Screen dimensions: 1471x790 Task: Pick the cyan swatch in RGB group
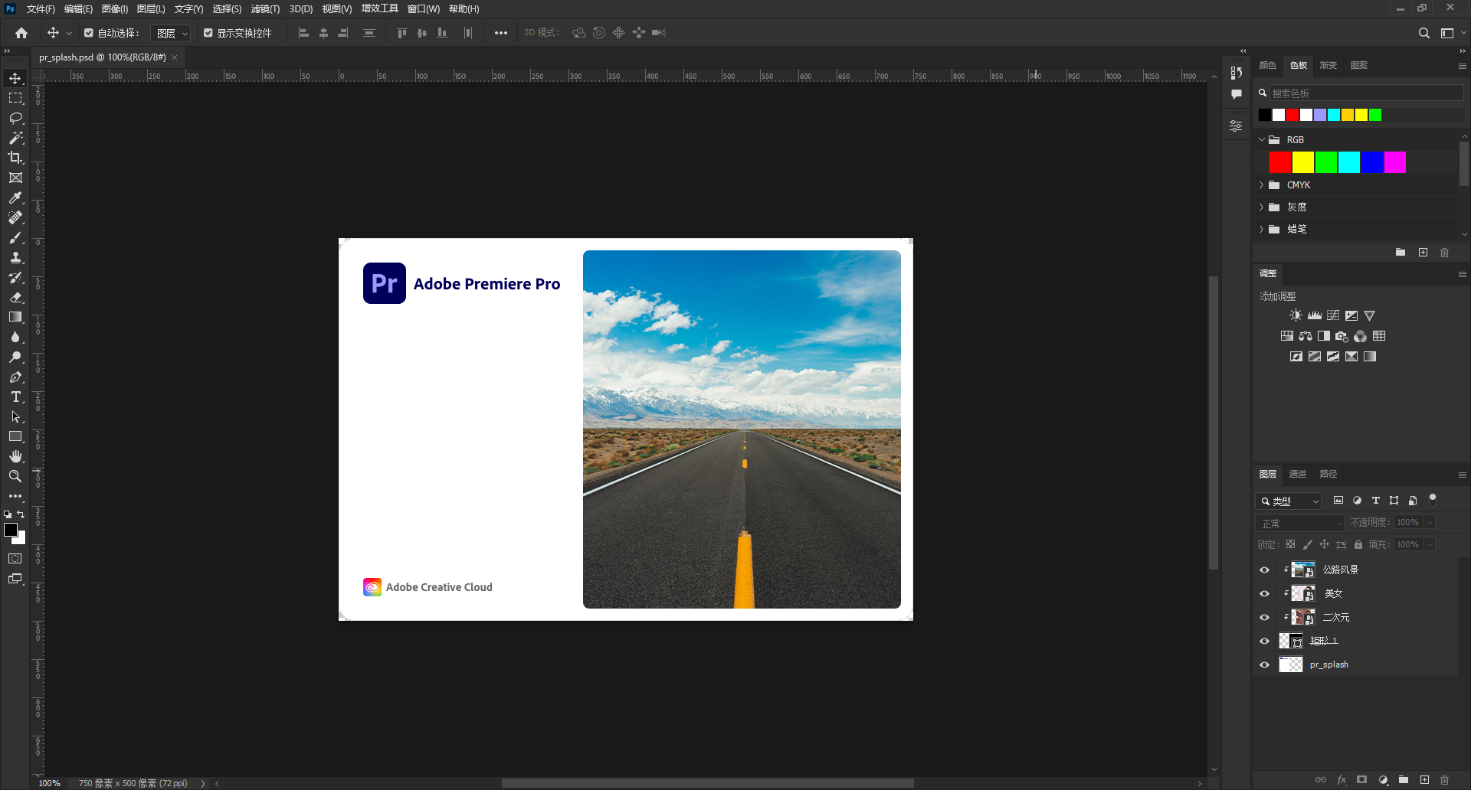(1349, 162)
